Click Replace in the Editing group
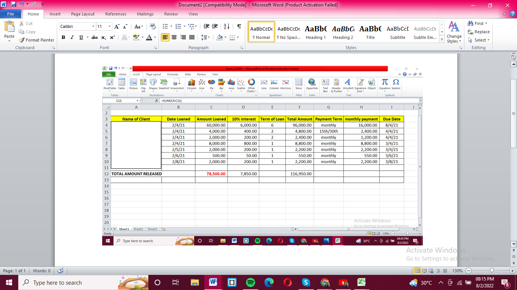 tap(478, 32)
